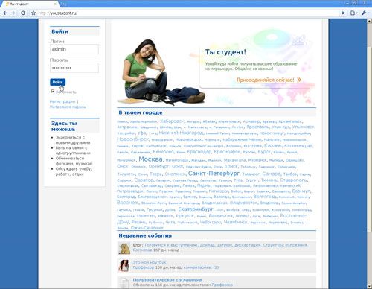Image resolution: width=372 pixels, height=289 pixels.
Task: Select the city Южно-Сахалинск
Action: (x=147, y=228)
